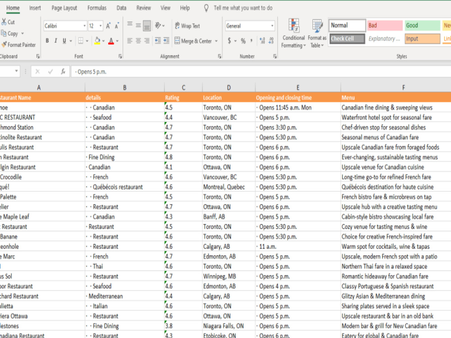Image resolution: width=451 pixels, height=338 pixels.
Task: Select column E header
Action: (x=298, y=87)
